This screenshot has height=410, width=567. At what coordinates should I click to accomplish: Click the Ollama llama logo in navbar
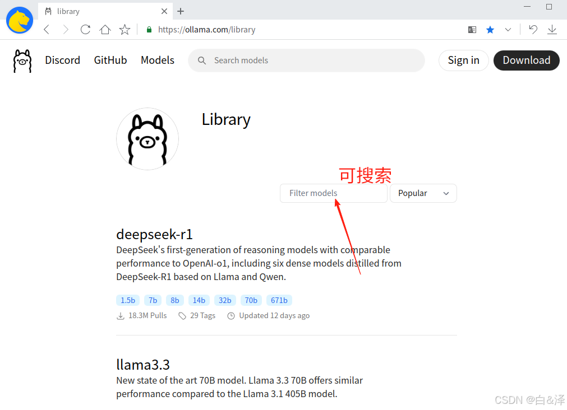22,60
